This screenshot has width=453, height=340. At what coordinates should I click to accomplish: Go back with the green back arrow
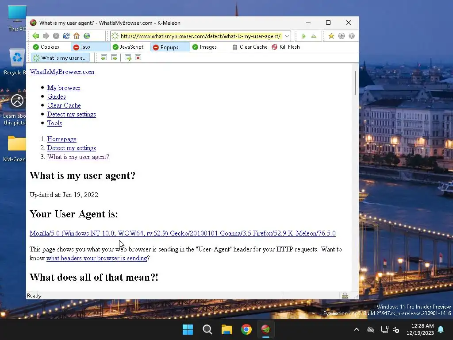click(36, 36)
